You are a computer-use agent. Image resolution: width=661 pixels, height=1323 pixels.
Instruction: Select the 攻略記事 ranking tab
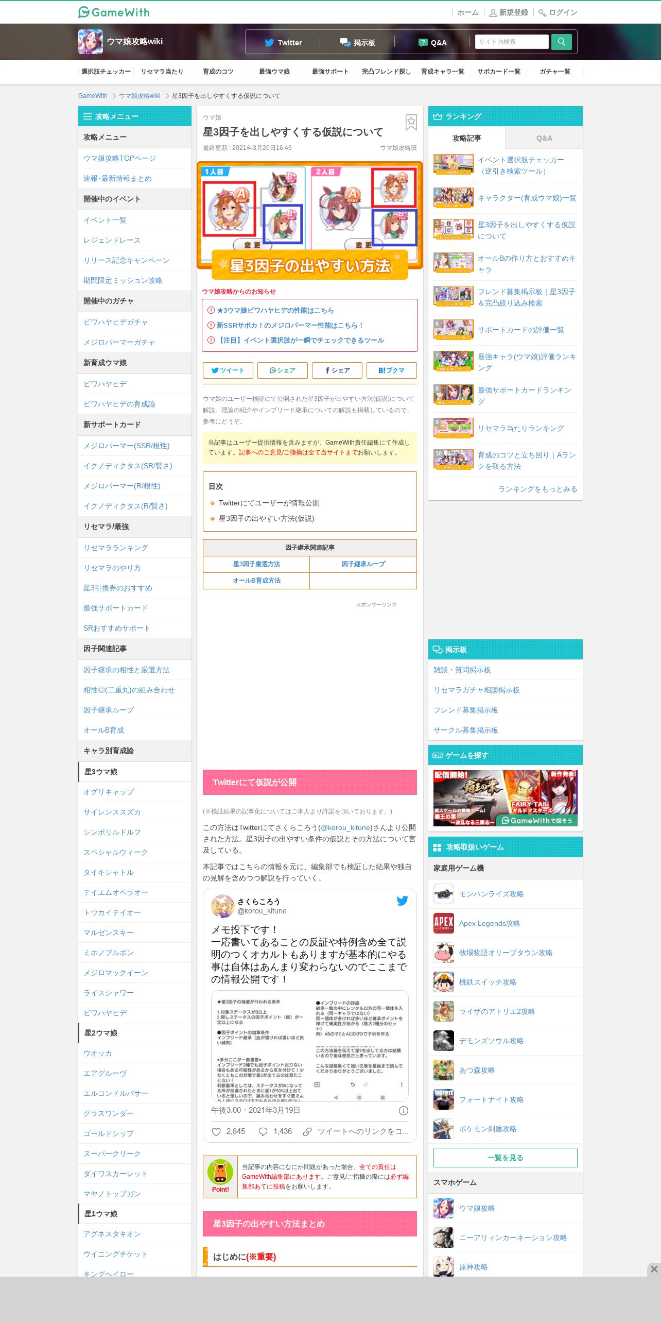tap(467, 138)
